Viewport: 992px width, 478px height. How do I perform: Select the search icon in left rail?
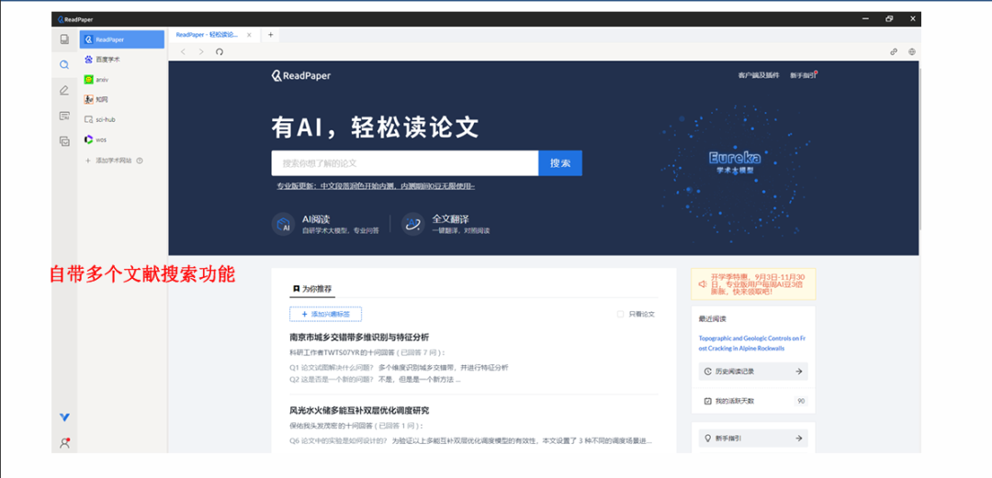pos(64,64)
